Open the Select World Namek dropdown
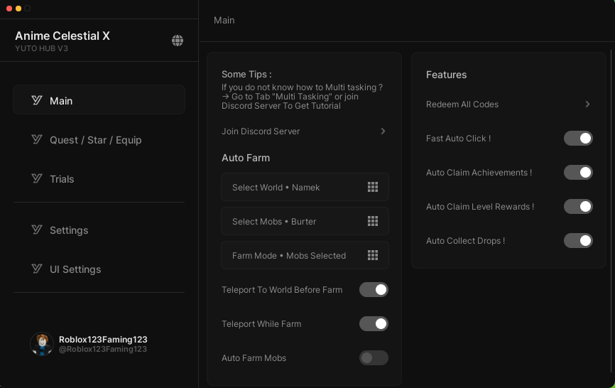The height and width of the screenshot is (388, 615). (x=305, y=187)
